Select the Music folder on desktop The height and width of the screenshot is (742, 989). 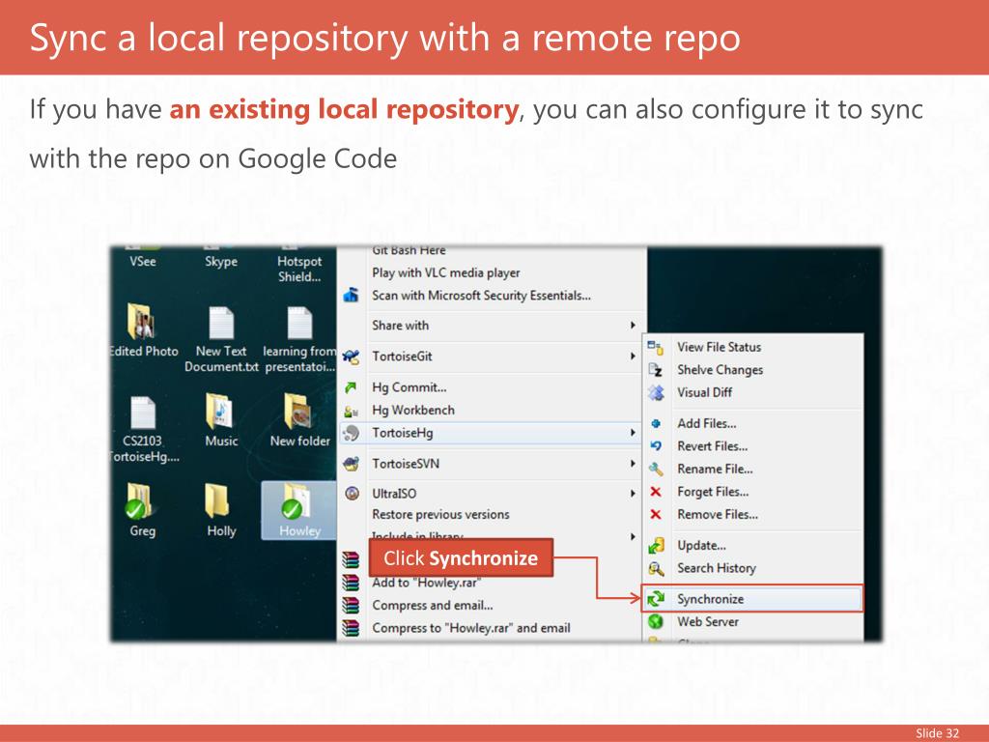(x=221, y=419)
